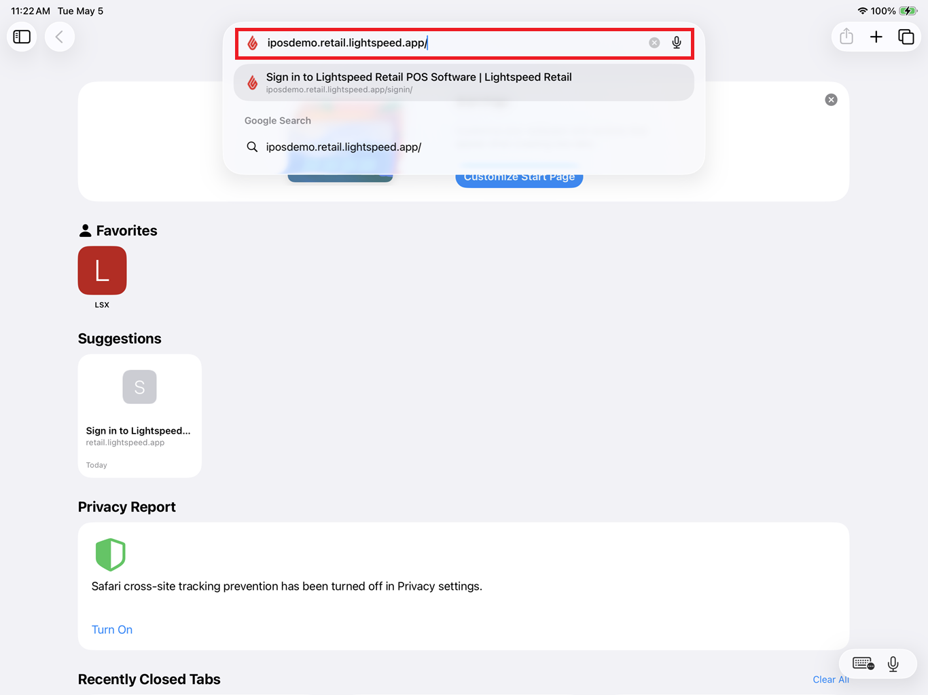Image resolution: width=928 pixels, height=695 pixels.
Task: Clear the address bar text
Action: (x=654, y=43)
